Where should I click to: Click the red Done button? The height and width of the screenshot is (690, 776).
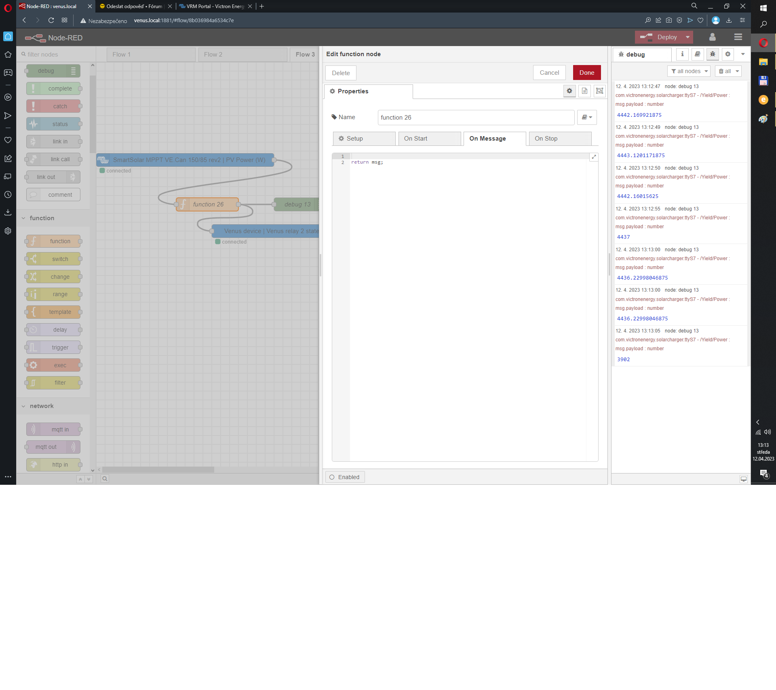[x=586, y=73]
